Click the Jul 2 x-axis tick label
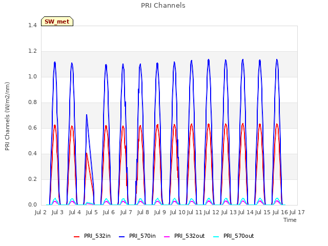The width and height of the screenshot is (328, 246). (40, 212)
